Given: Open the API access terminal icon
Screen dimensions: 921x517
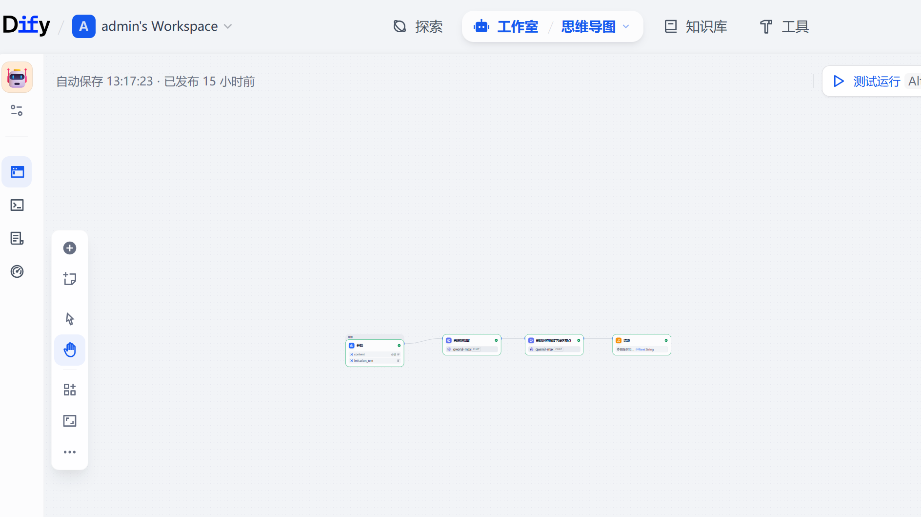Looking at the screenshot, I should tap(17, 205).
